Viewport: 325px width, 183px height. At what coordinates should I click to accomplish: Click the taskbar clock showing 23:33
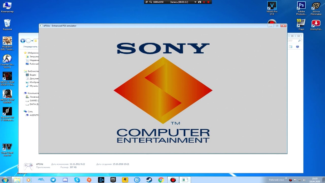click(314, 180)
